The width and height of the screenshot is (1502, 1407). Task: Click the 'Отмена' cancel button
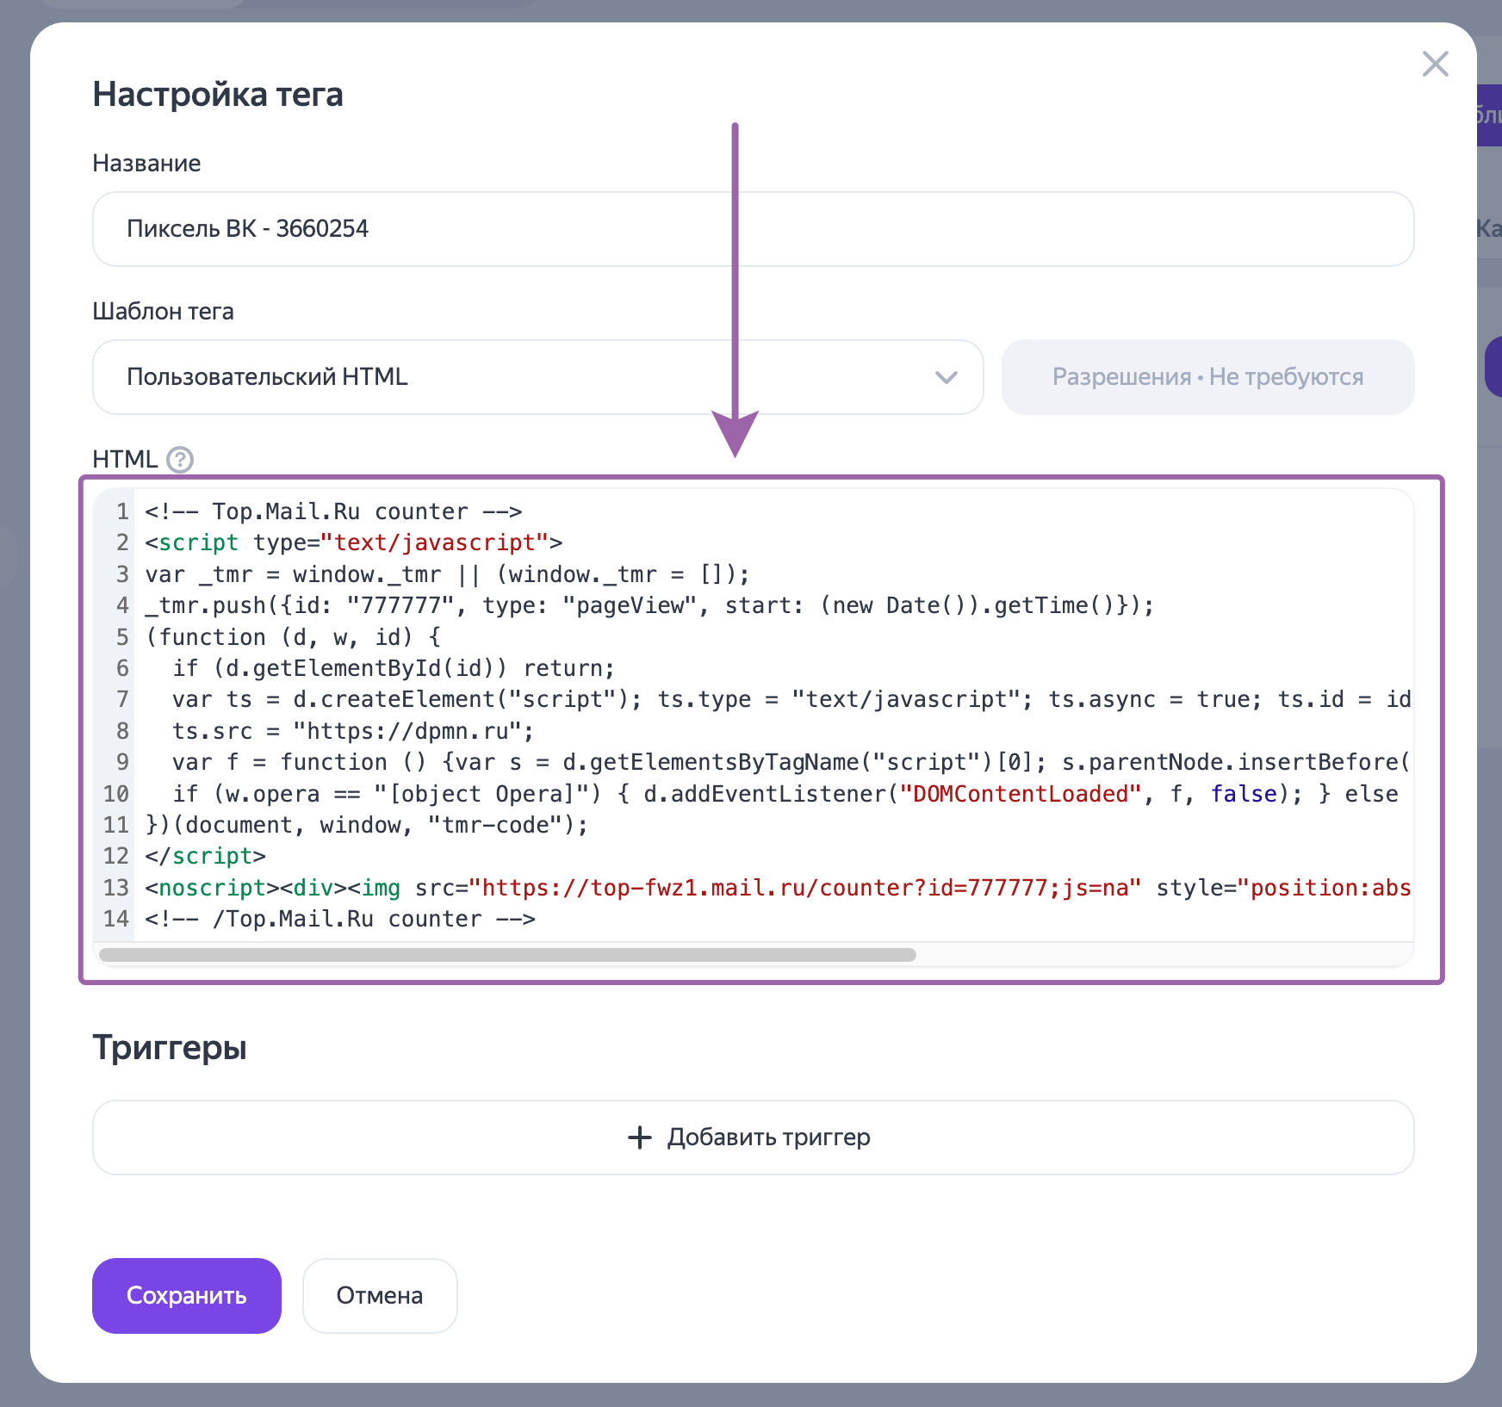379,1296
